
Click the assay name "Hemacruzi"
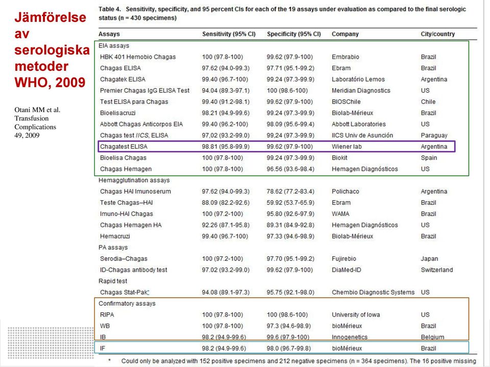115,237
